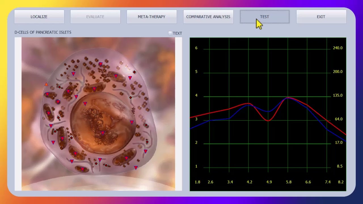Click the 2.6 frequency label
This screenshot has height=204, width=363.
click(x=210, y=182)
